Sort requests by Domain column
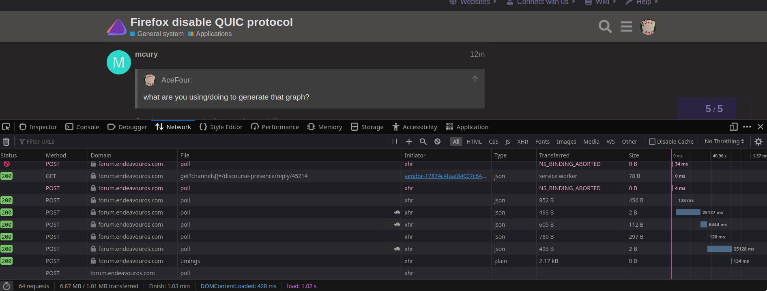 133,155
